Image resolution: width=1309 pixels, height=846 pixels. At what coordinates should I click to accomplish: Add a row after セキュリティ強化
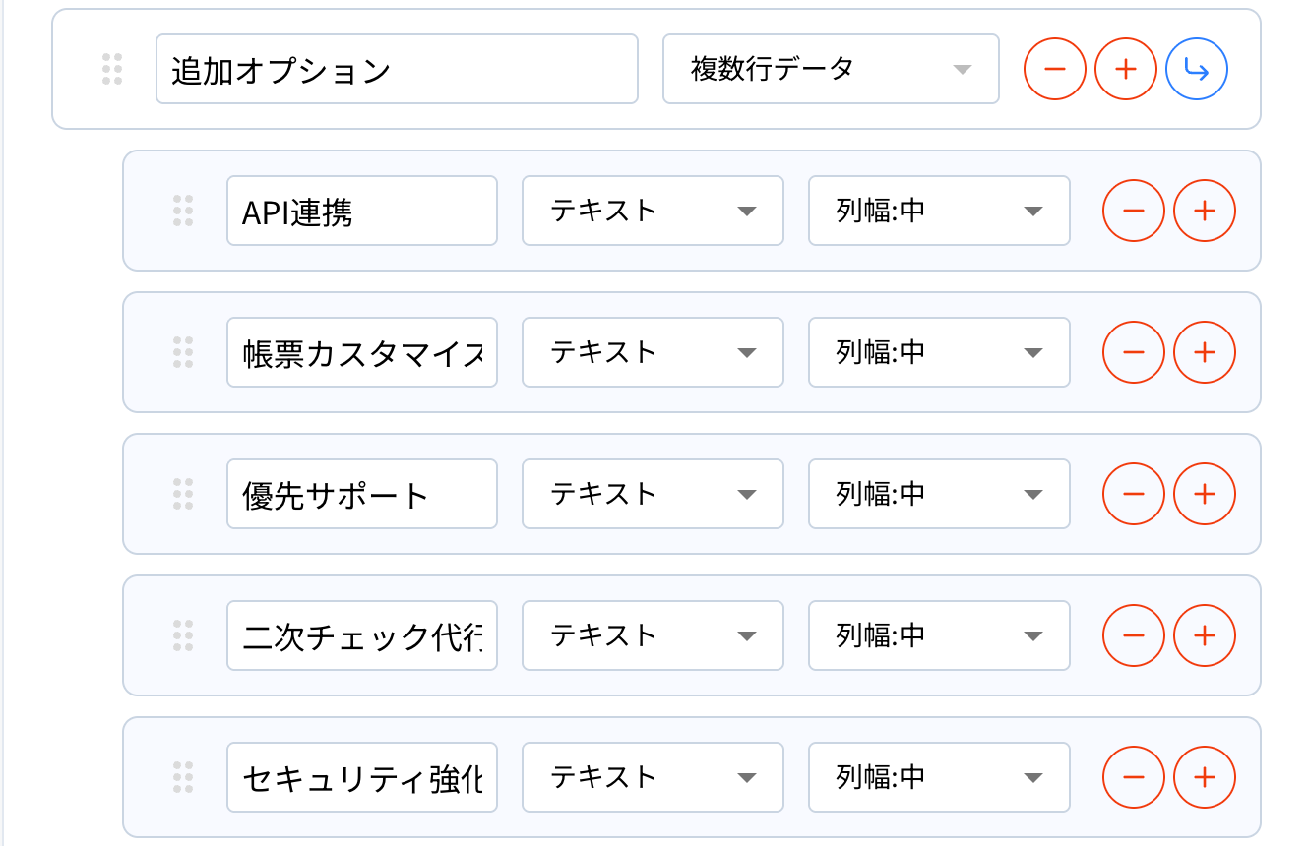click(1204, 777)
